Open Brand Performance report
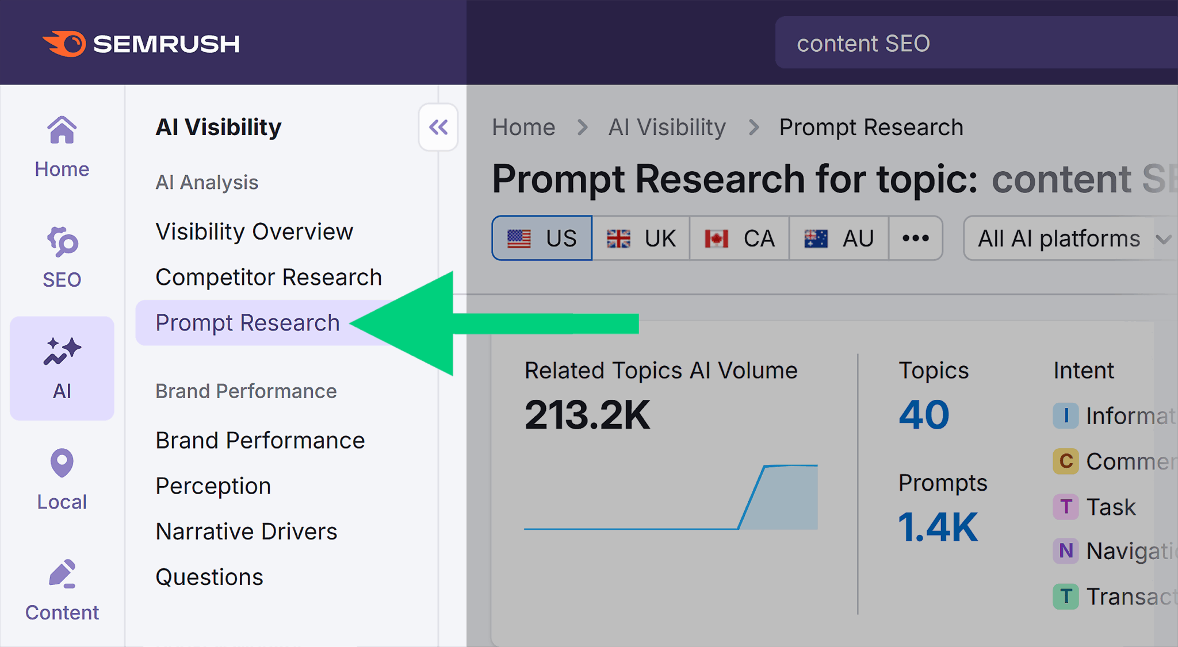The height and width of the screenshot is (647, 1178). click(x=260, y=441)
